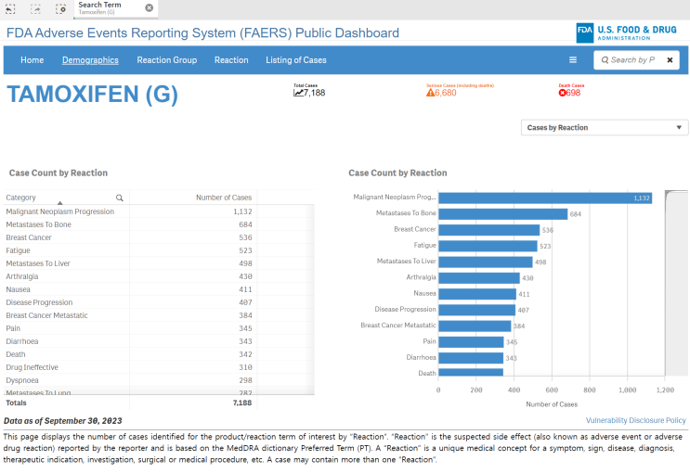The height and width of the screenshot is (473, 690).
Task: Open the Listing of Cases tab
Action: click(x=296, y=60)
